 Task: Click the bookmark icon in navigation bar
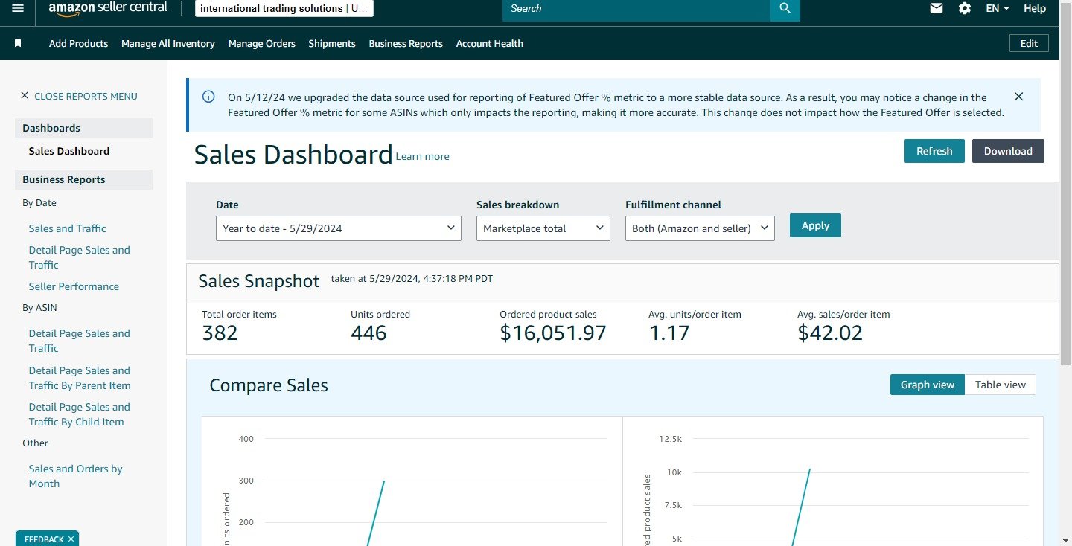point(18,44)
